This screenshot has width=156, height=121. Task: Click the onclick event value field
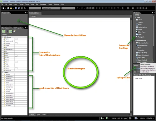21,74
